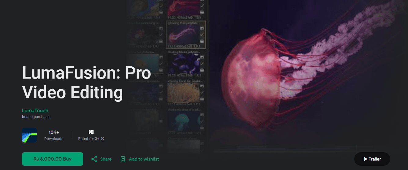408x170 pixels.
Task: Select the teal jellyfish thumbnail
Action: (x=183, y=122)
